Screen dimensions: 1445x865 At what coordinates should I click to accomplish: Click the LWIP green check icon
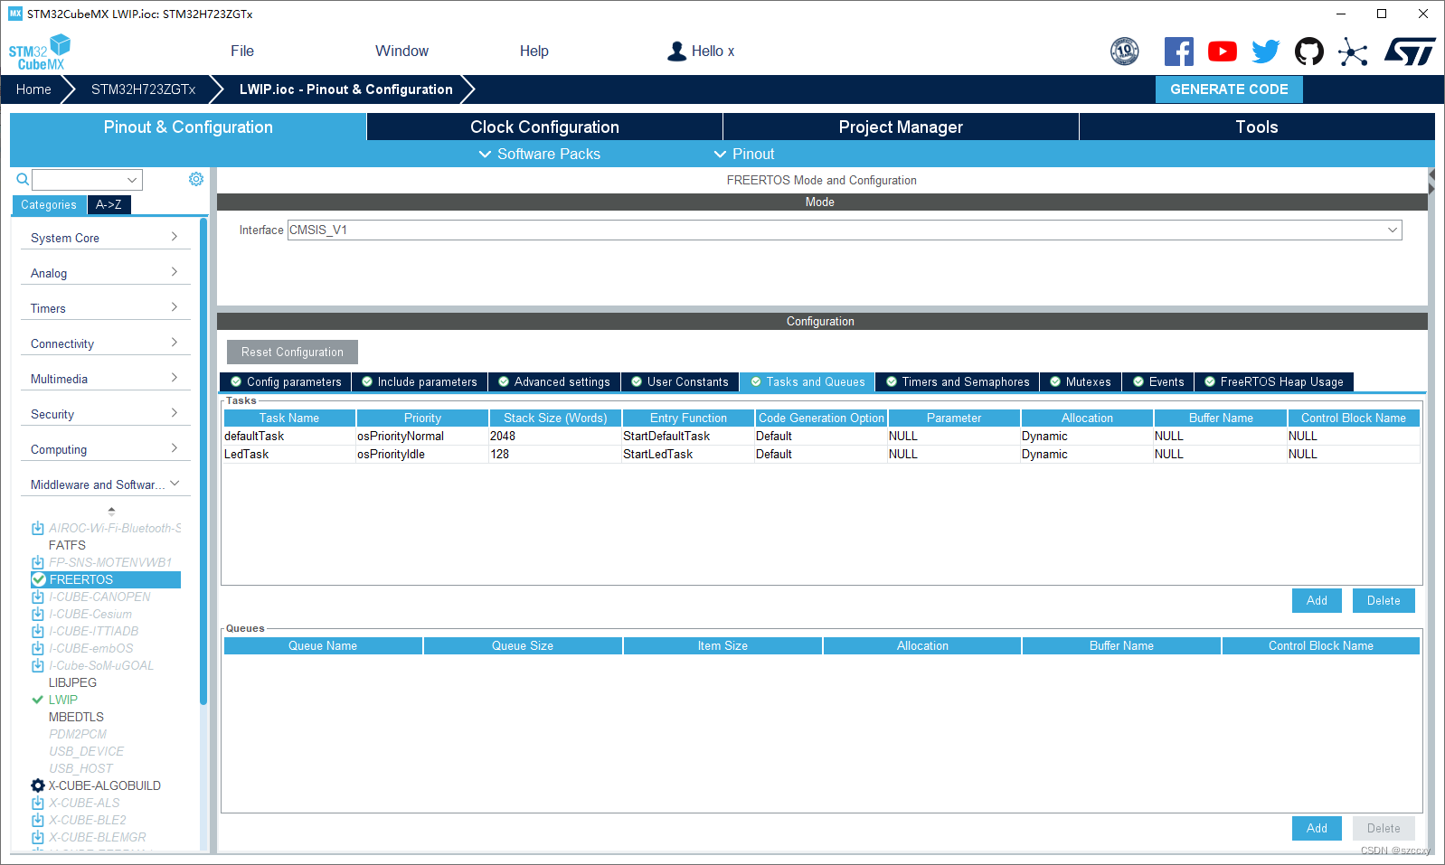[38, 700]
